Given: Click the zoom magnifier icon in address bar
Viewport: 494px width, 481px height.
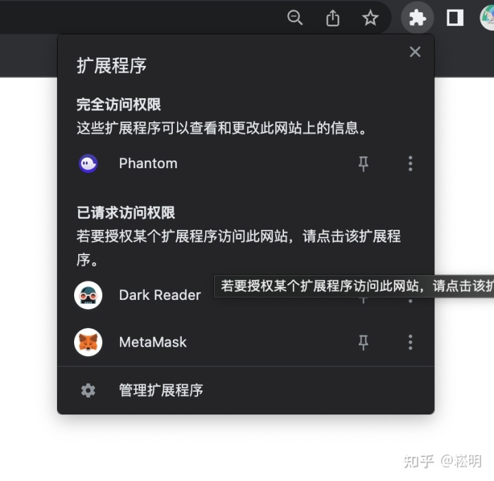Looking at the screenshot, I should (295, 19).
